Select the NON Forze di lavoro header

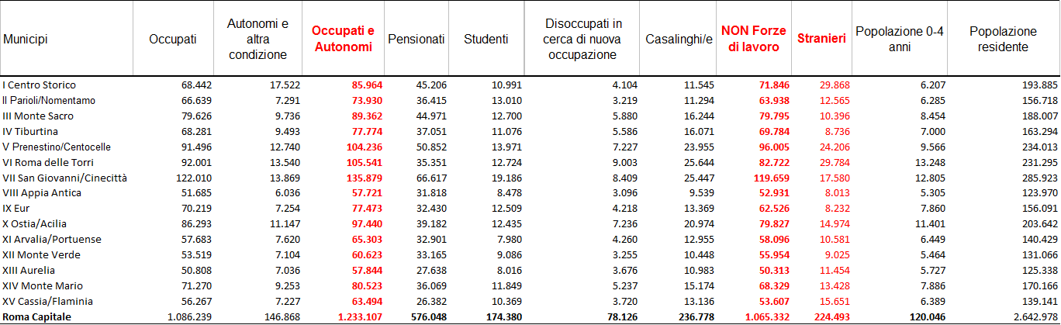[x=754, y=39]
